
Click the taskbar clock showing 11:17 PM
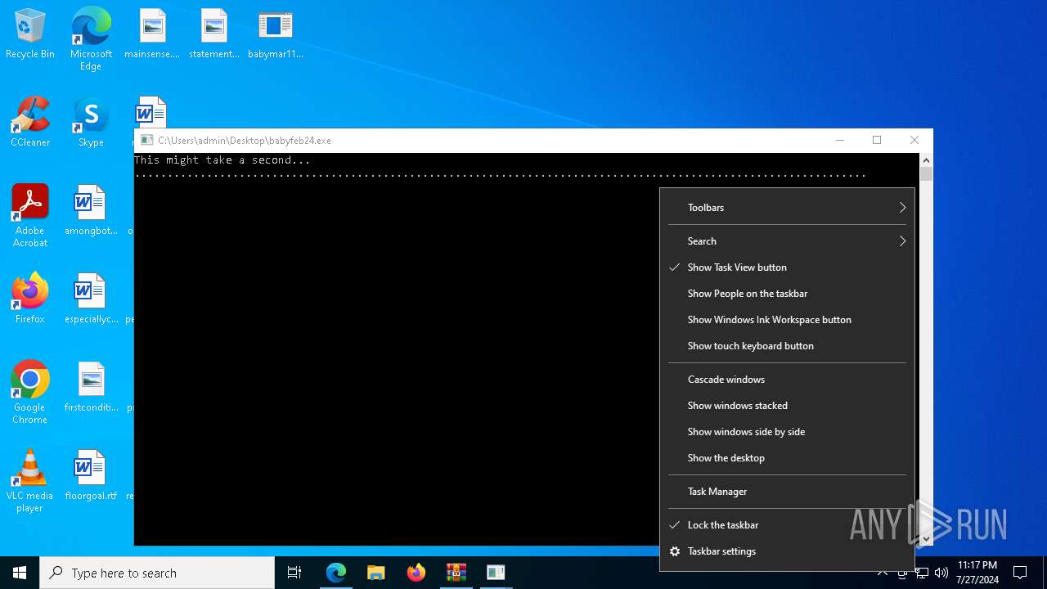pos(977,573)
